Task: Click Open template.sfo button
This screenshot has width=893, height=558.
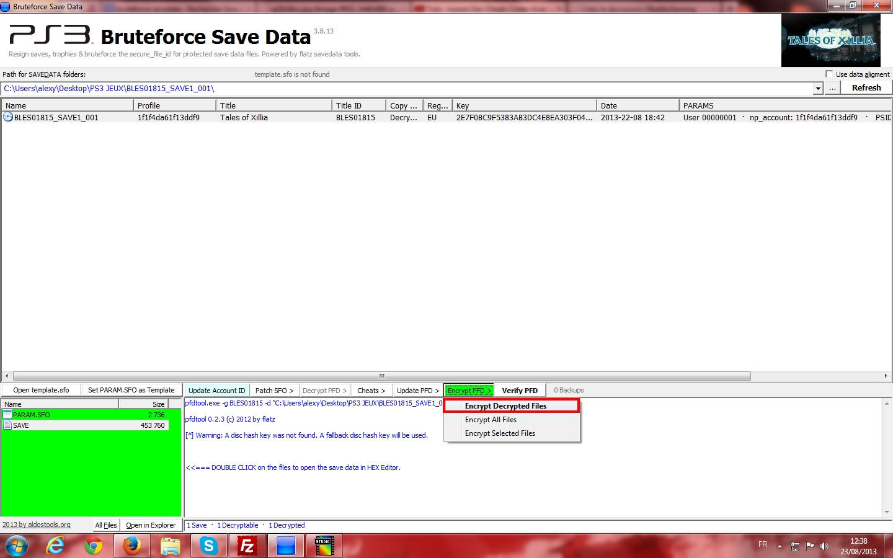Action: pyautogui.click(x=41, y=390)
